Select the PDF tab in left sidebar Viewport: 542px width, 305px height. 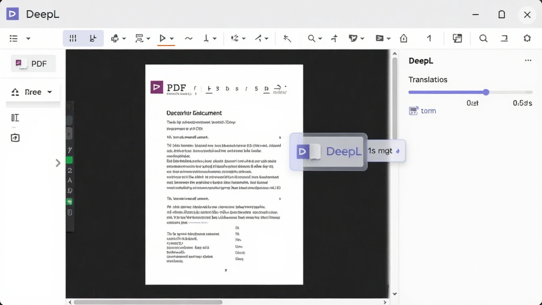coord(33,64)
